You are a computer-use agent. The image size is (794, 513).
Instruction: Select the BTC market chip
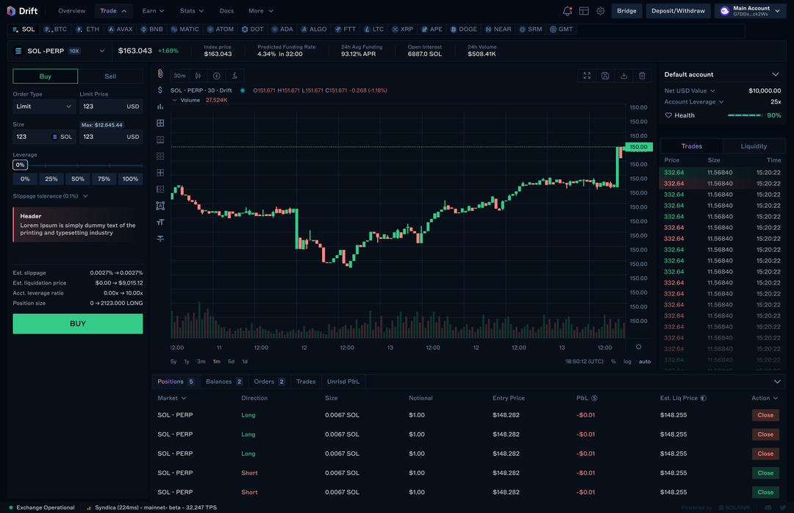(55, 29)
